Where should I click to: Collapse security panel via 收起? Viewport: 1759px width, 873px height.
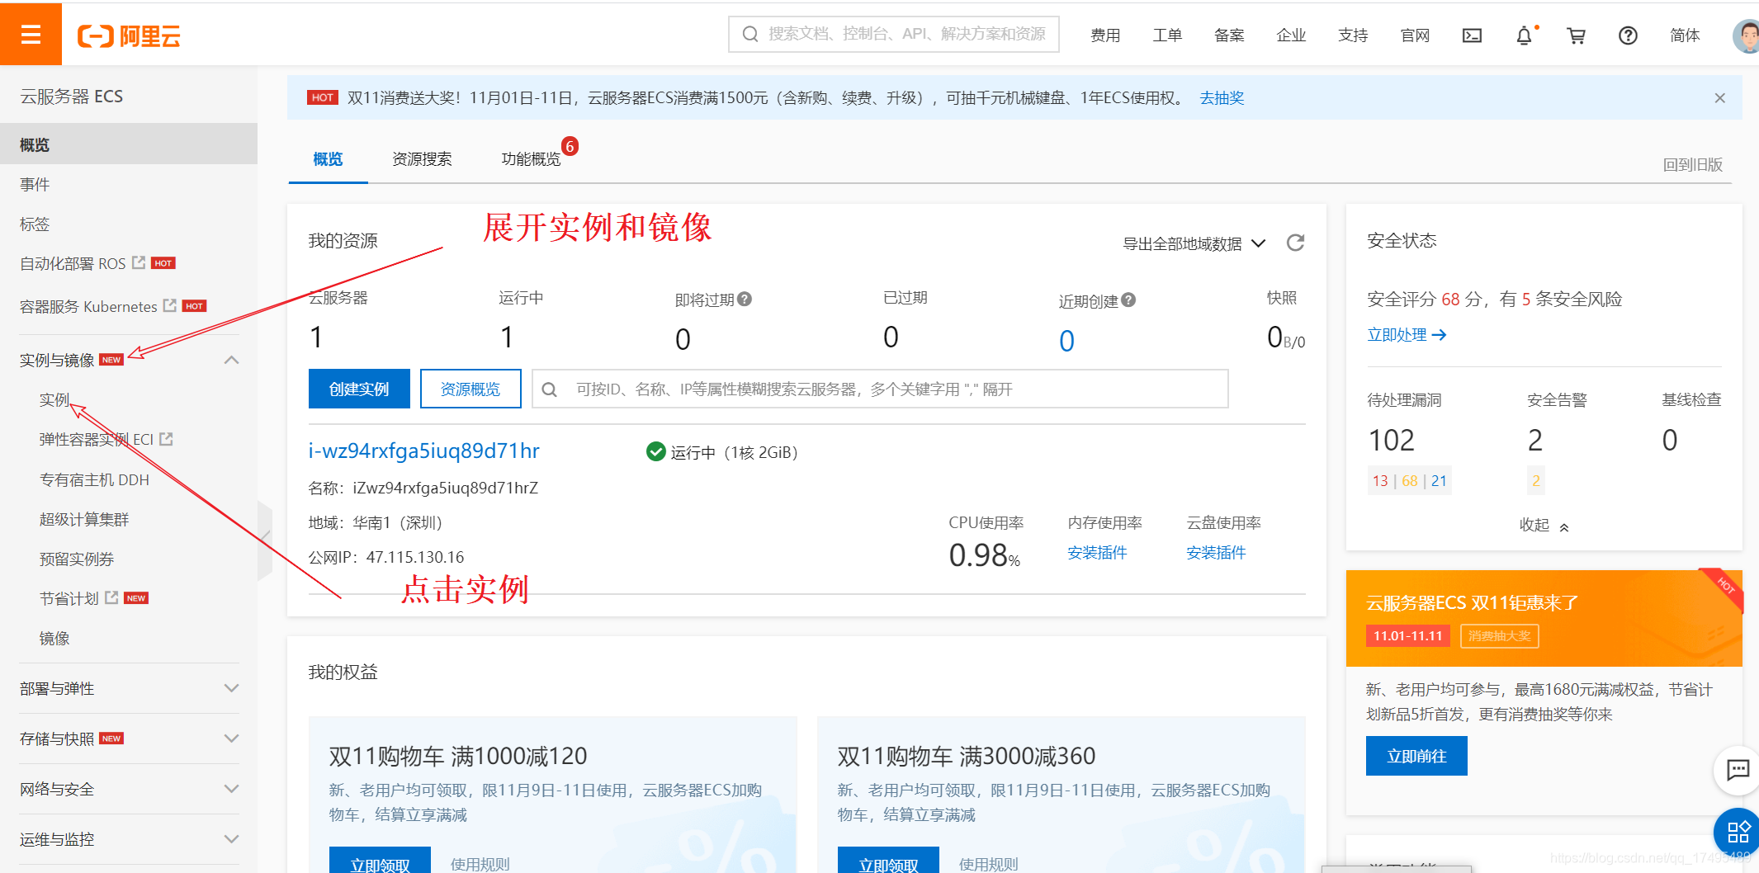pos(1544,526)
